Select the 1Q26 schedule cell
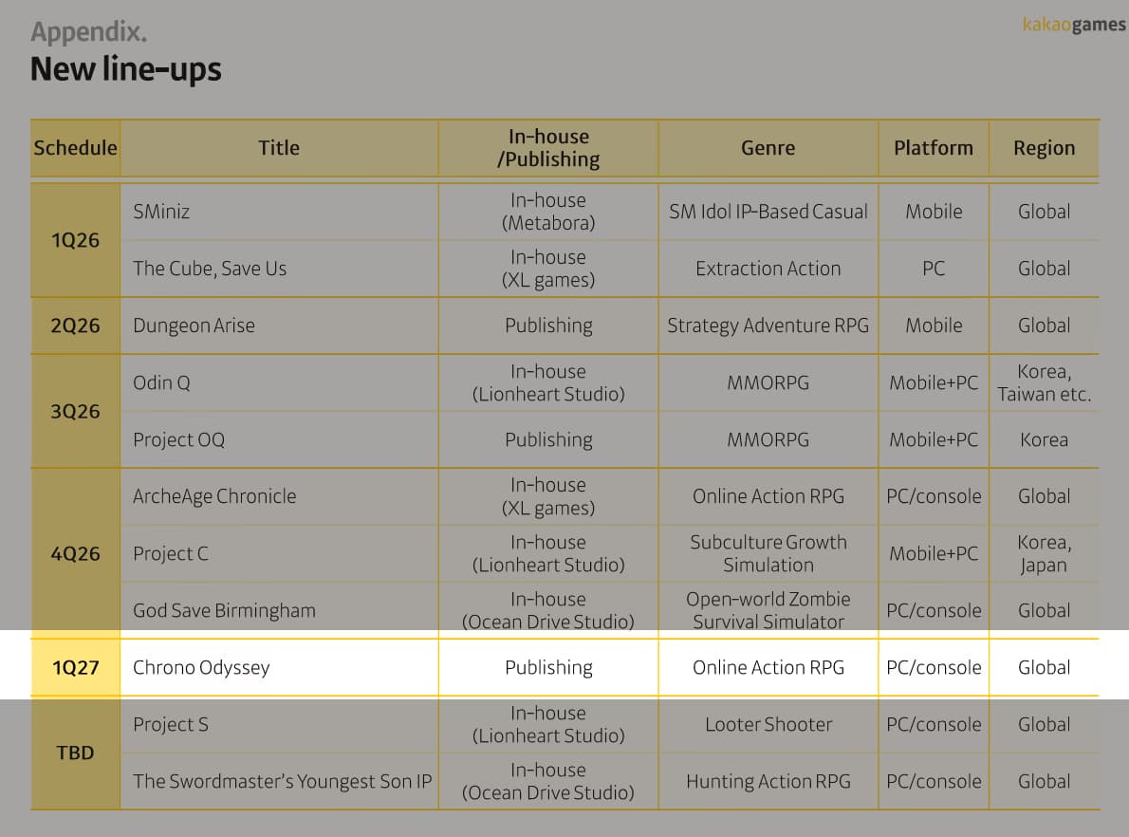 (x=75, y=240)
